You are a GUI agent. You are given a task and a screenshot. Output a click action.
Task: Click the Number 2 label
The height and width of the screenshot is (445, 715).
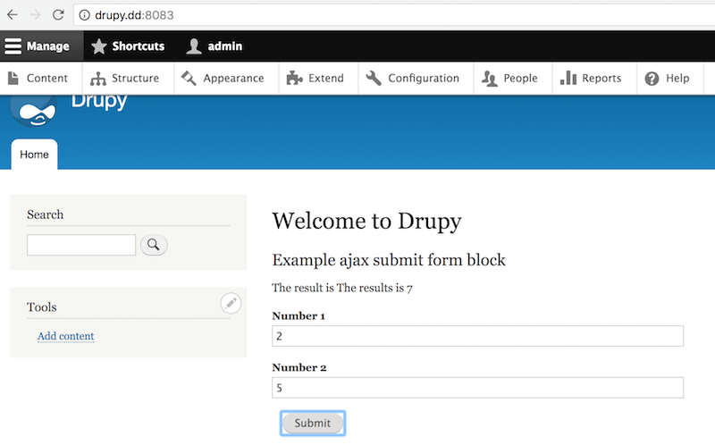coord(299,367)
